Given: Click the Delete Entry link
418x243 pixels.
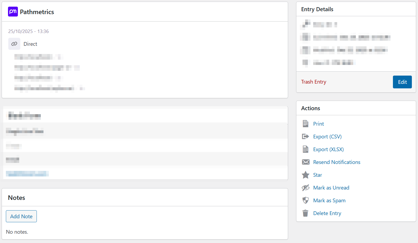Looking at the screenshot, I should pyautogui.click(x=327, y=213).
